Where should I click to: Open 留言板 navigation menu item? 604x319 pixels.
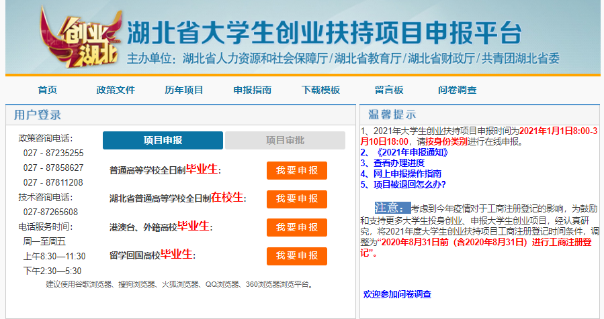tap(389, 90)
